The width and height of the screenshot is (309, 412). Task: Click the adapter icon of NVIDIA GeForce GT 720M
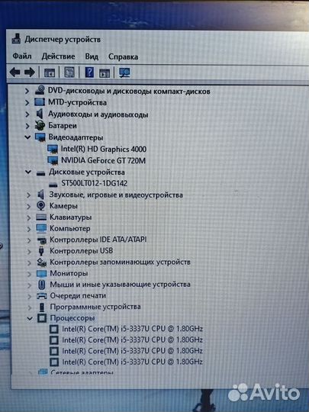[53, 160]
